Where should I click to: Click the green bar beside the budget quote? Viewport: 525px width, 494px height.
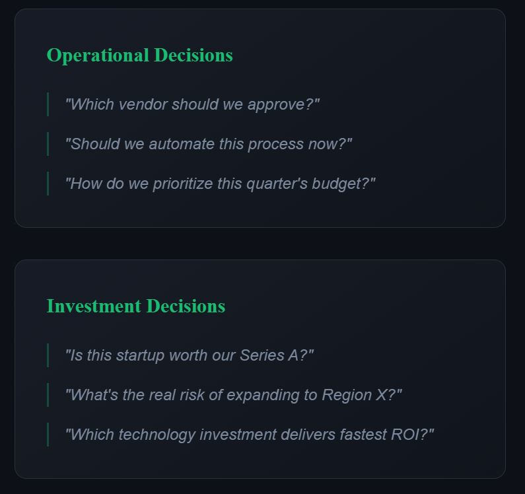tap(48, 184)
